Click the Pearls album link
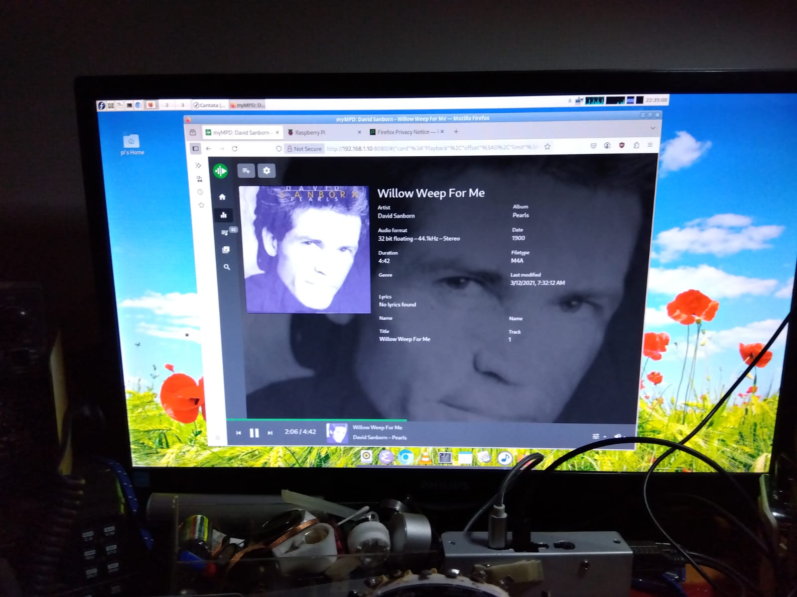797x597 pixels. coord(521,215)
